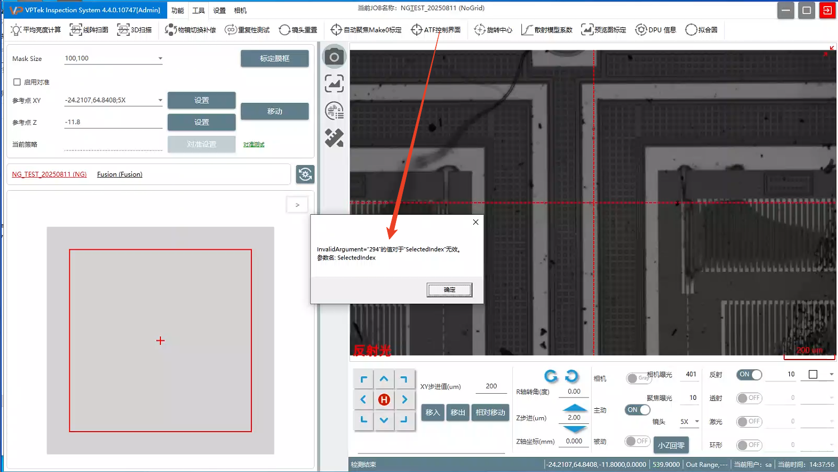Turn off the 反射 light toggle

(749, 375)
